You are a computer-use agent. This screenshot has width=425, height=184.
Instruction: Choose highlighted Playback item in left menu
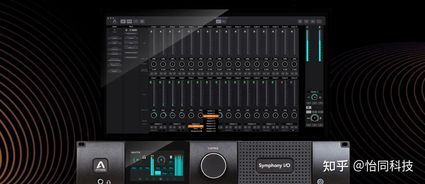[196, 126]
